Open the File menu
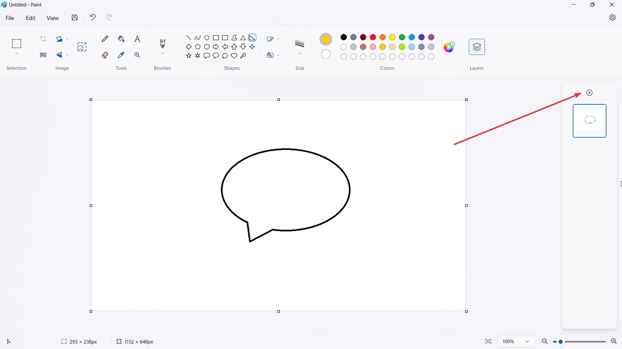Screen dimensions: 622x349 [x=9, y=18]
